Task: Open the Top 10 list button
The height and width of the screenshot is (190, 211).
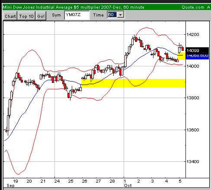Action: pyautogui.click(x=26, y=16)
